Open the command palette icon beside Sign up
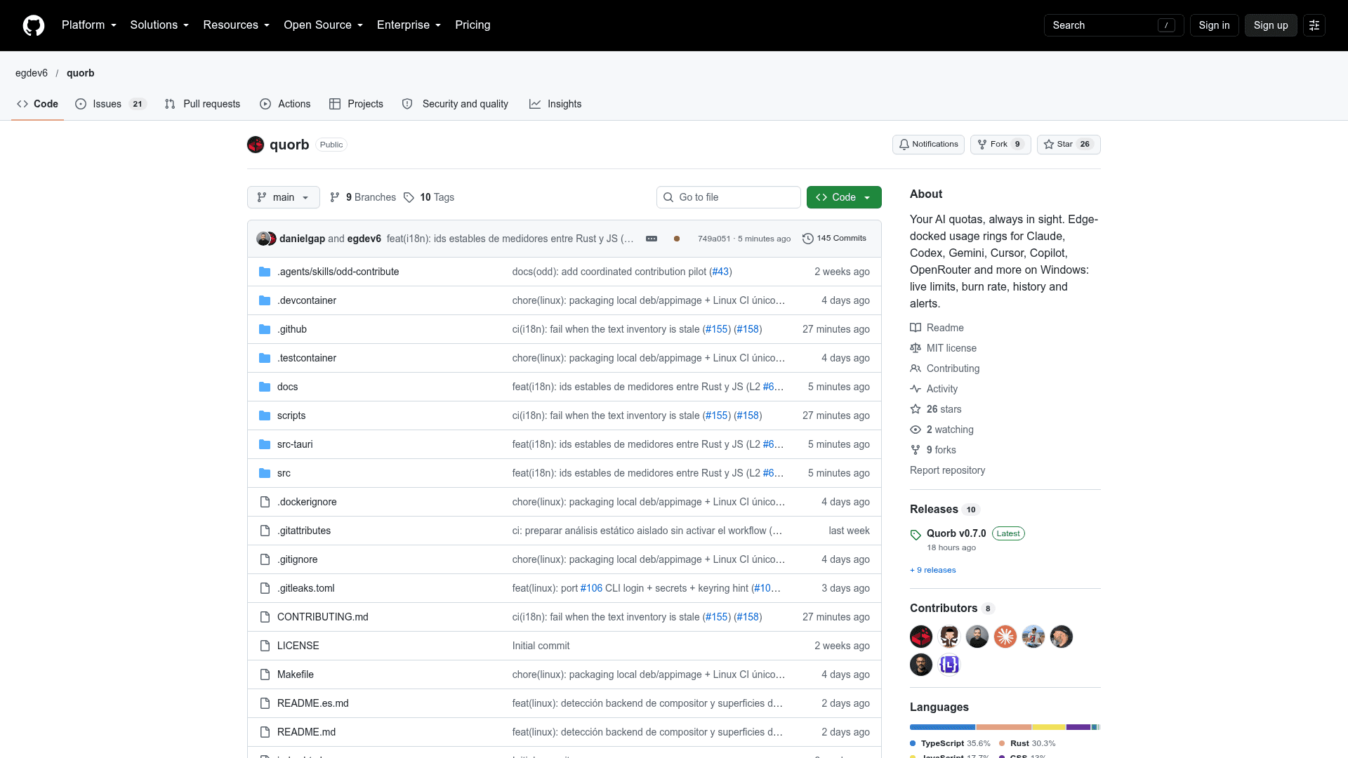The height and width of the screenshot is (758, 1348). [x=1314, y=25]
